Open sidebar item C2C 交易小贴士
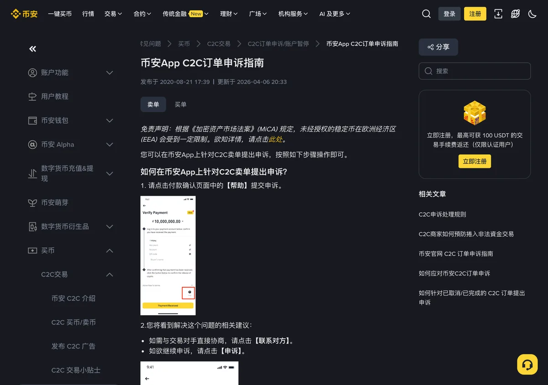Viewport: 548px width, 385px height. (x=76, y=370)
